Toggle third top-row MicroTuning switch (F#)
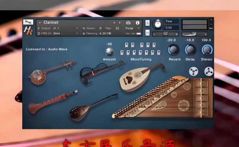The height and width of the screenshot is (147, 239). tap(142, 45)
